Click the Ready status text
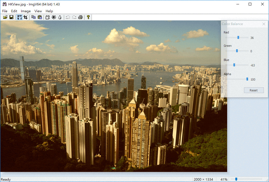269x182 pixels. tap(6, 180)
